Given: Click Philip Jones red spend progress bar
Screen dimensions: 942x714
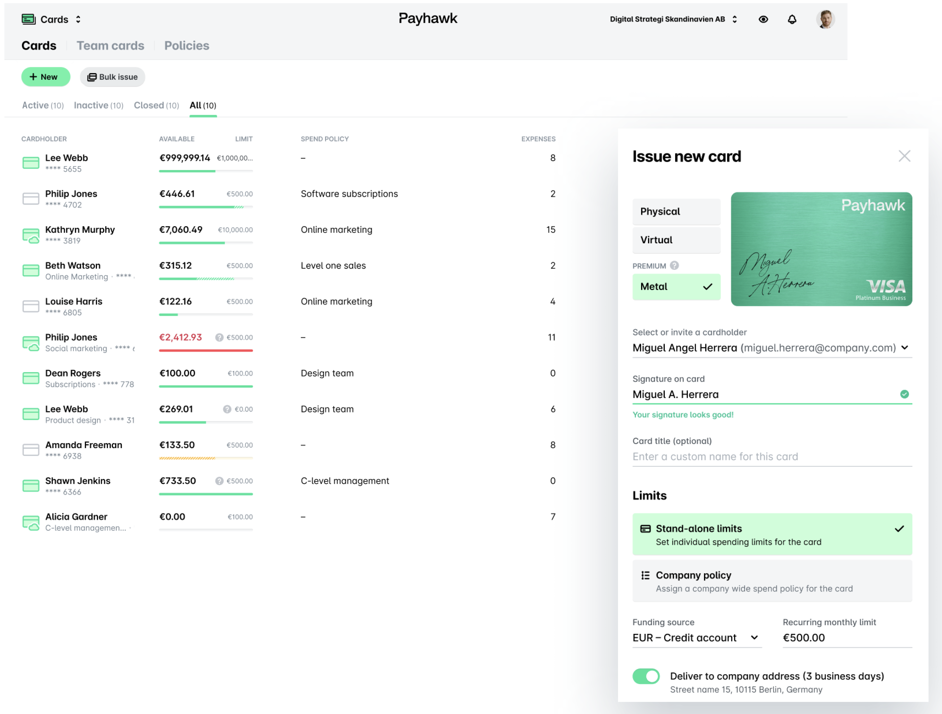Looking at the screenshot, I should (x=206, y=350).
